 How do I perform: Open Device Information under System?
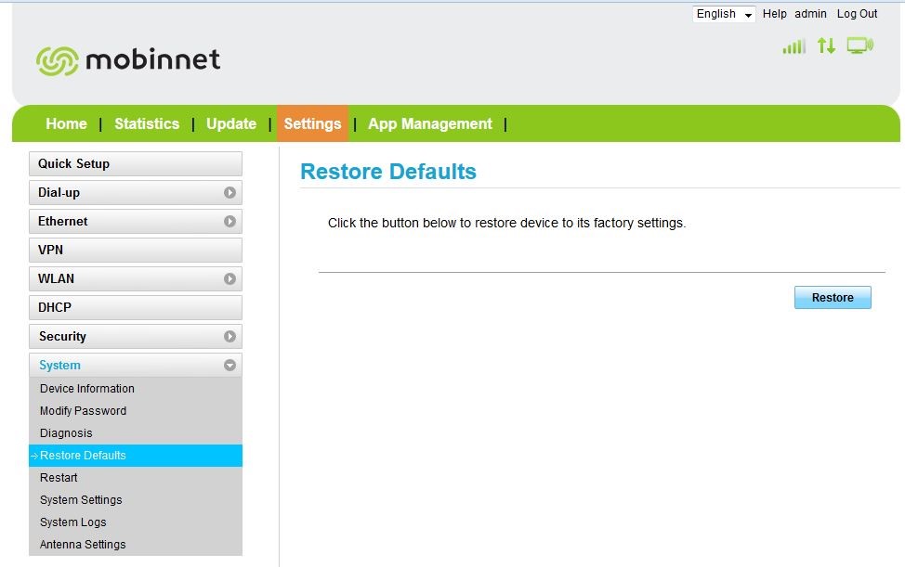tap(87, 389)
